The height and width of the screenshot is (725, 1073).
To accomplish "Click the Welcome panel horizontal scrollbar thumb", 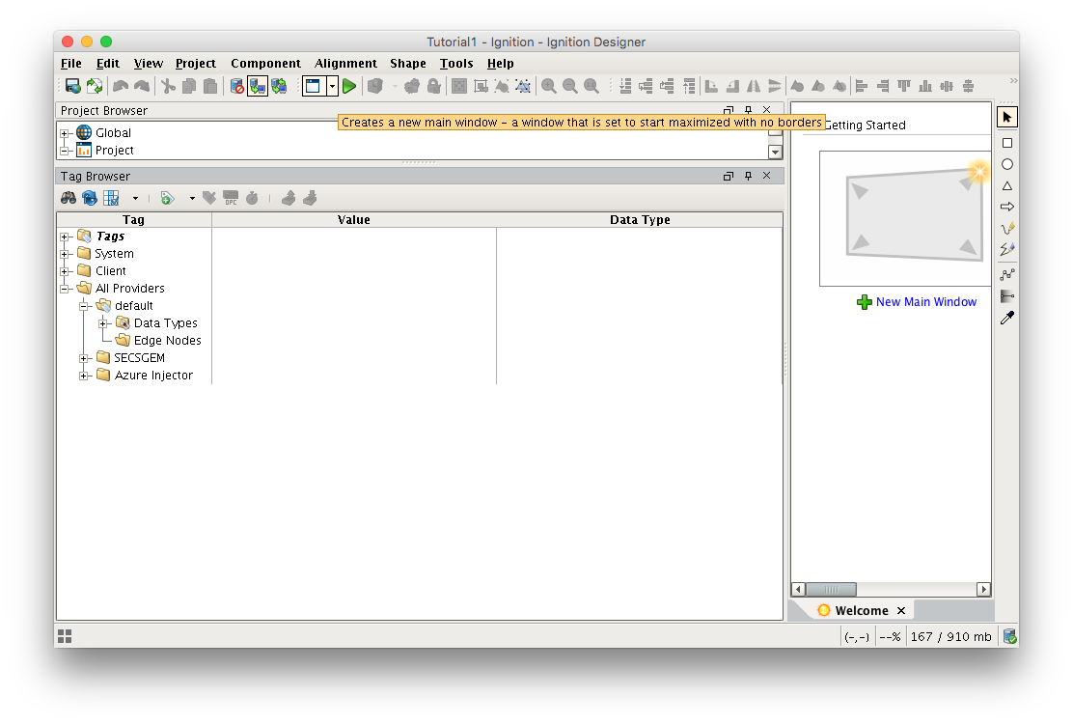I will pos(830,589).
